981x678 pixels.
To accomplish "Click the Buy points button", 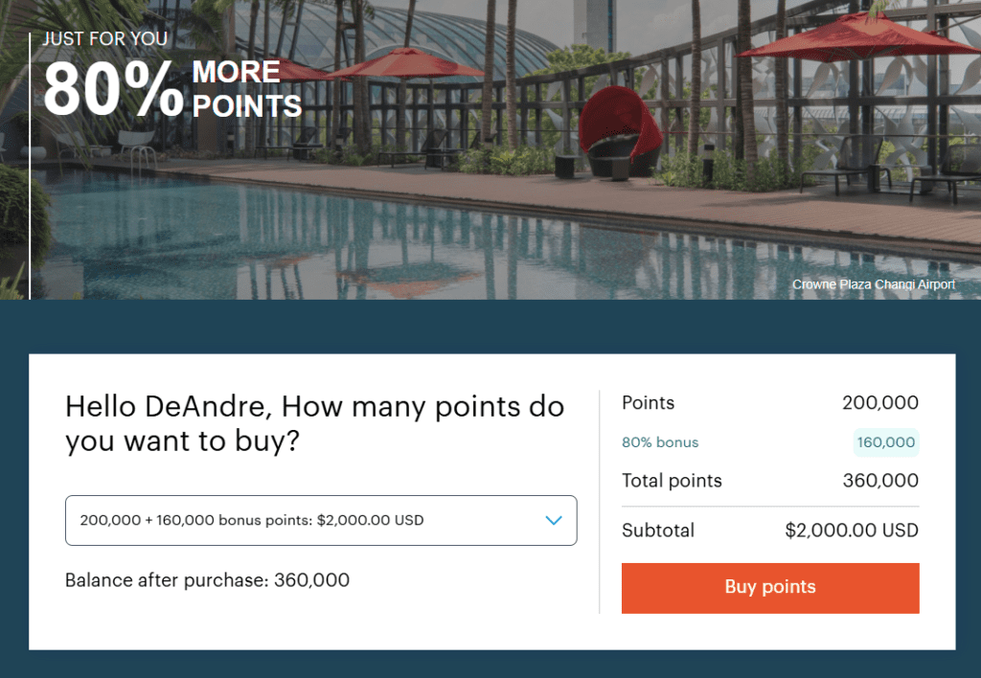I will (770, 587).
